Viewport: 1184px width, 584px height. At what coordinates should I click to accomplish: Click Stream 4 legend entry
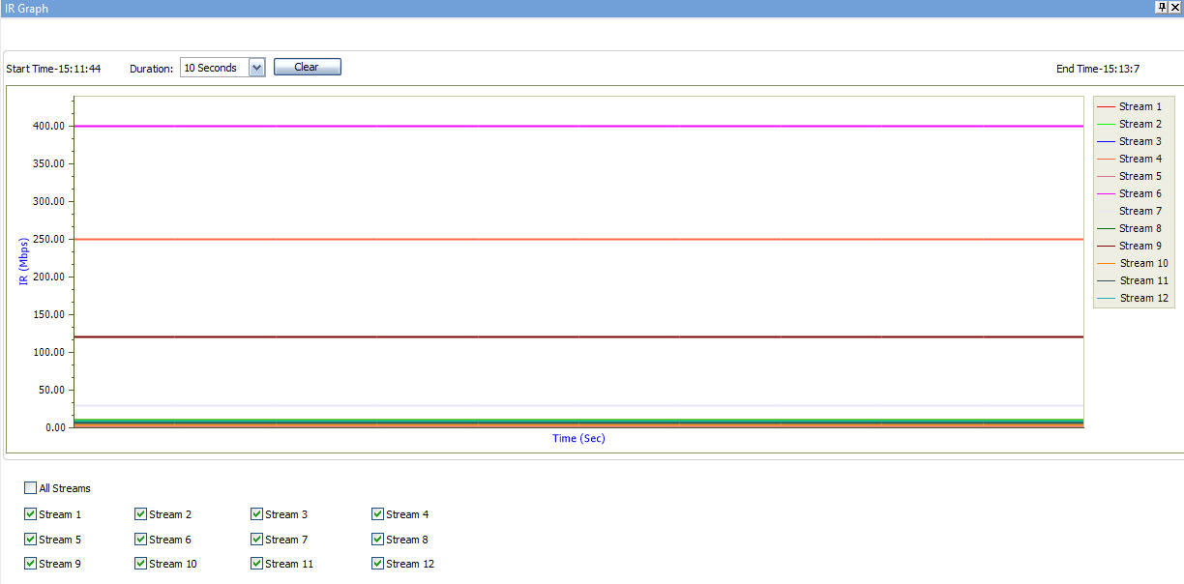point(1131,159)
